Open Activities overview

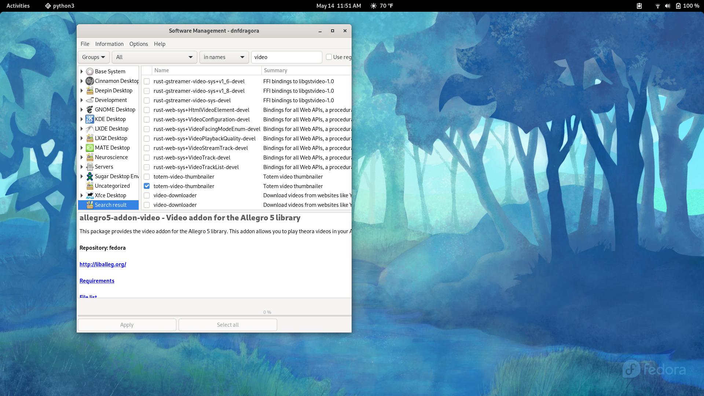[x=18, y=6]
